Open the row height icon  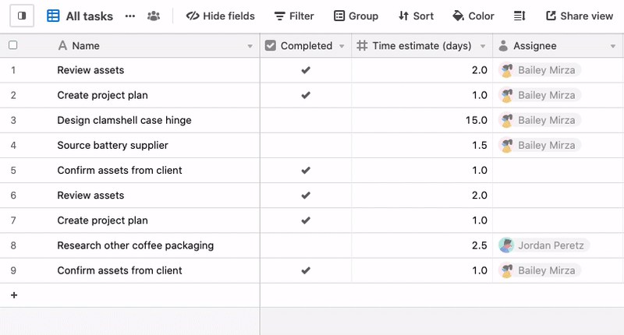tap(519, 16)
